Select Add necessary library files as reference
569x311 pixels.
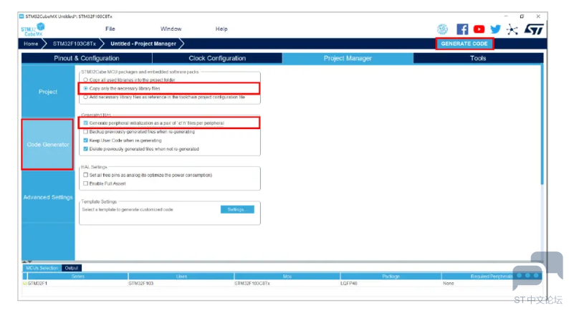pyautogui.click(x=86, y=97)
